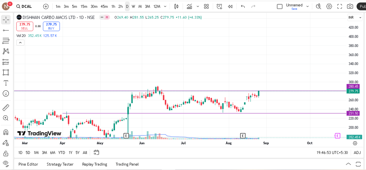Enter fullscreen mode

click(x=339, y=6)
